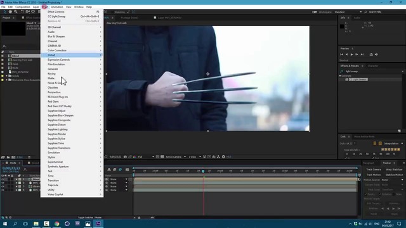Open Sapphire Stylize submenu
This screenshot has width=406, height=228.
click(x=72, y=139)
